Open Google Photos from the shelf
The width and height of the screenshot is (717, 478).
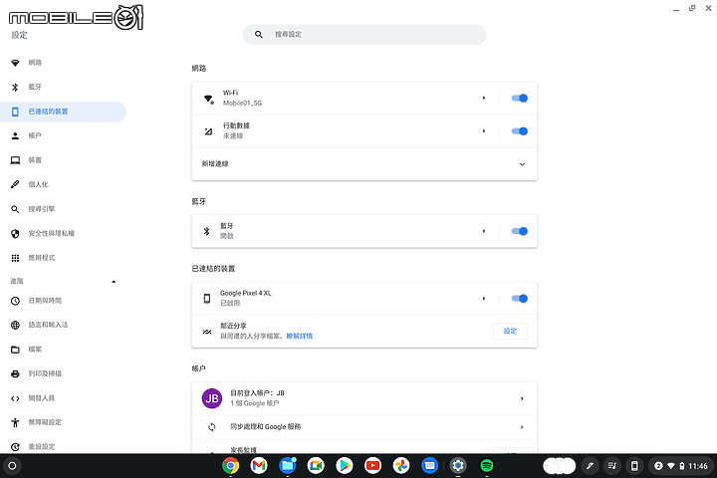(401, 466)
